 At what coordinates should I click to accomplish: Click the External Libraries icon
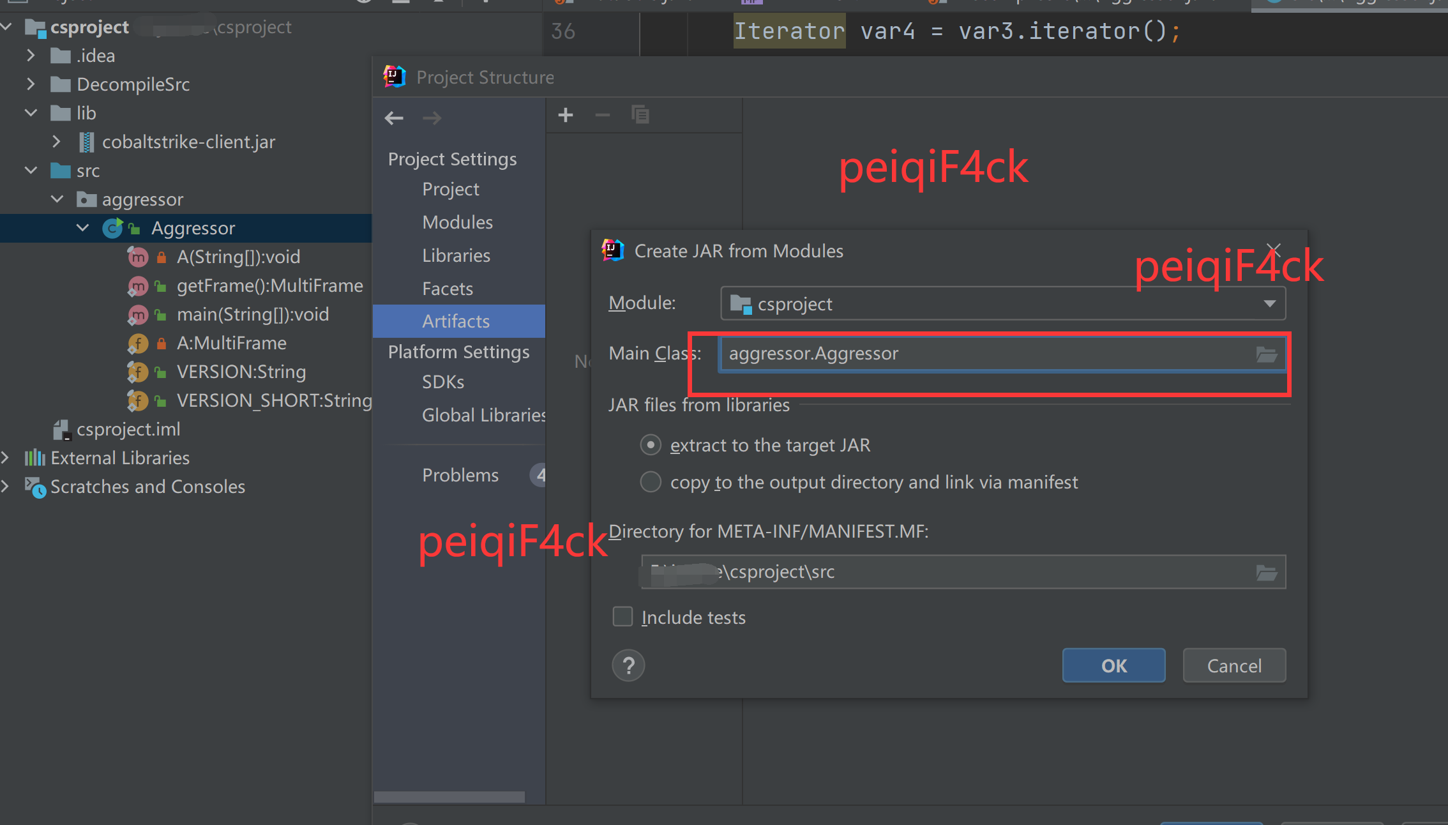[x=35, y=458]
